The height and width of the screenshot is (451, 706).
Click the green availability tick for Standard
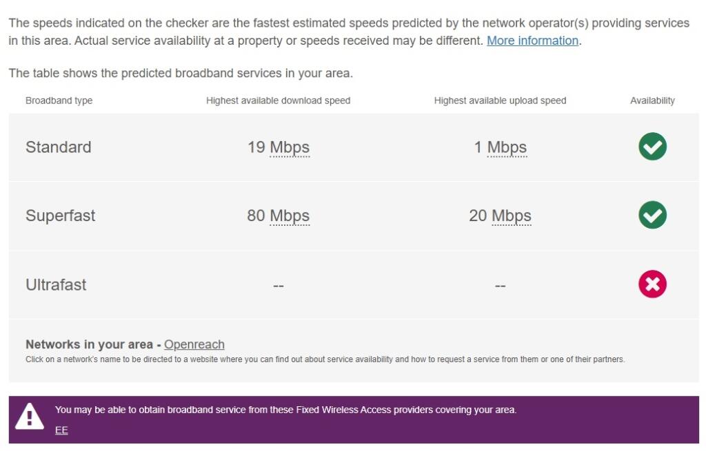[x=652, y=147]
